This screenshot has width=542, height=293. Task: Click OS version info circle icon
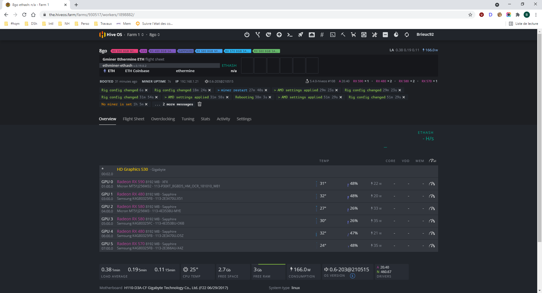353,276
